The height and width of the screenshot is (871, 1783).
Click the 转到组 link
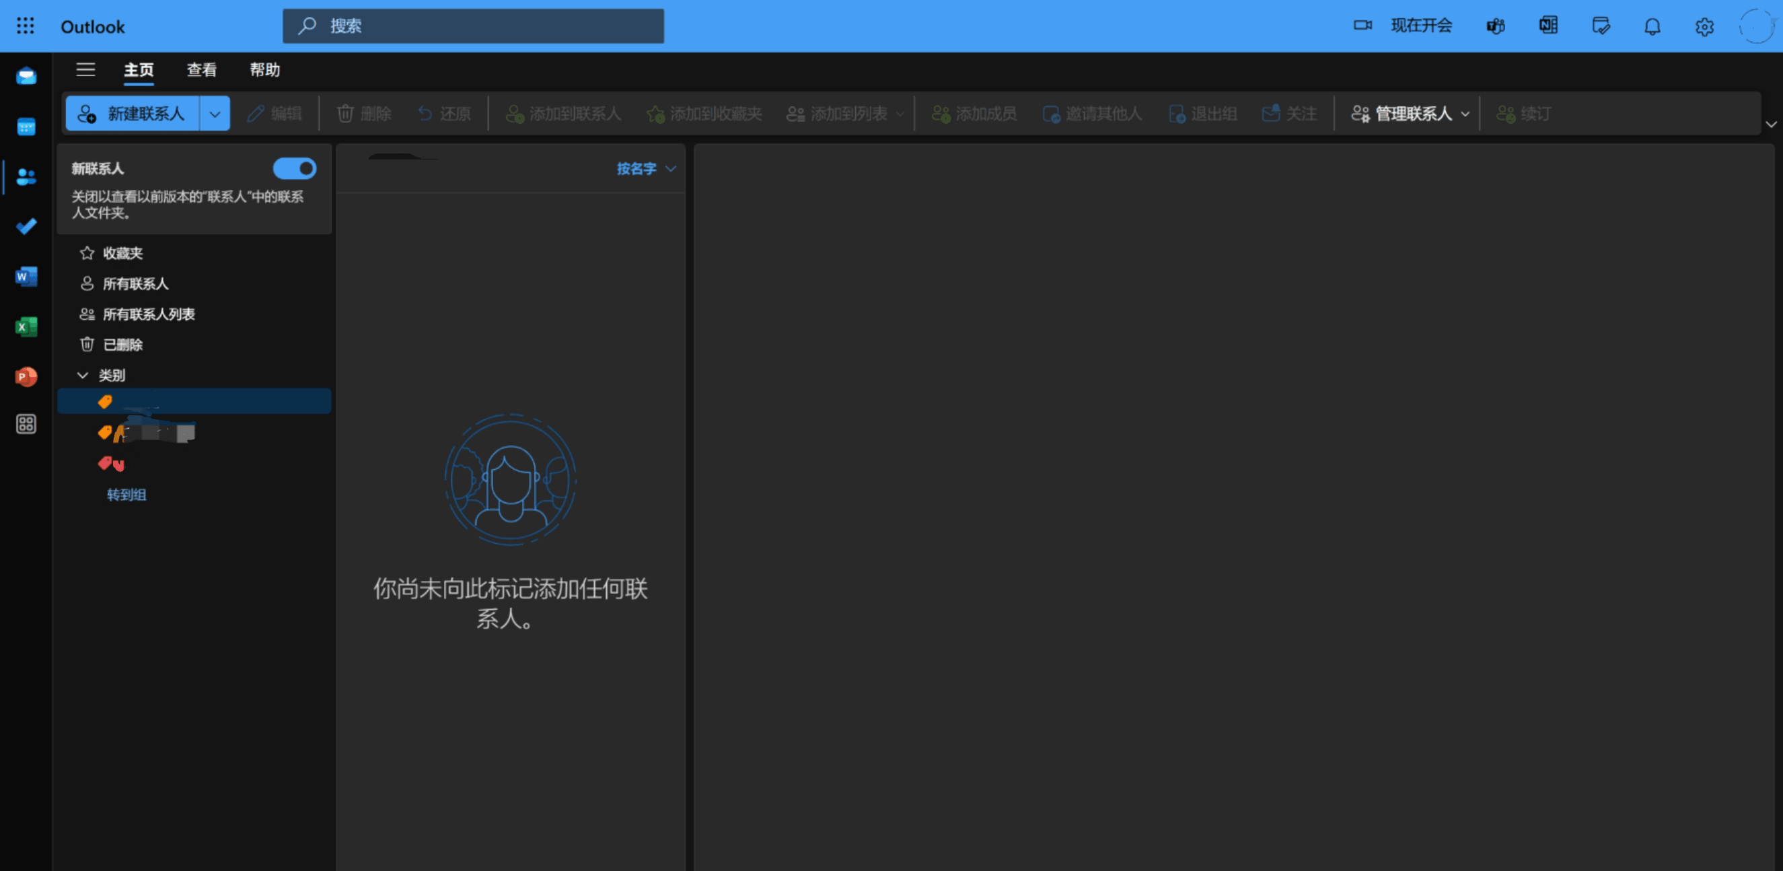coord(126,494)
